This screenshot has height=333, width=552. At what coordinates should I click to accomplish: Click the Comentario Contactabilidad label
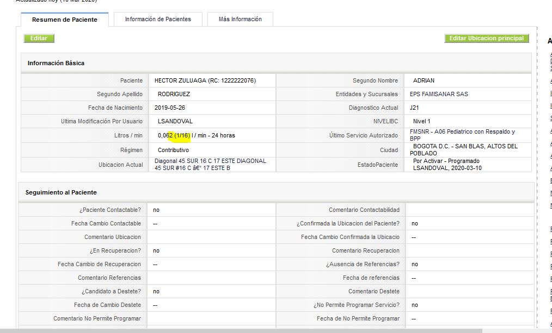coord(364,210)
